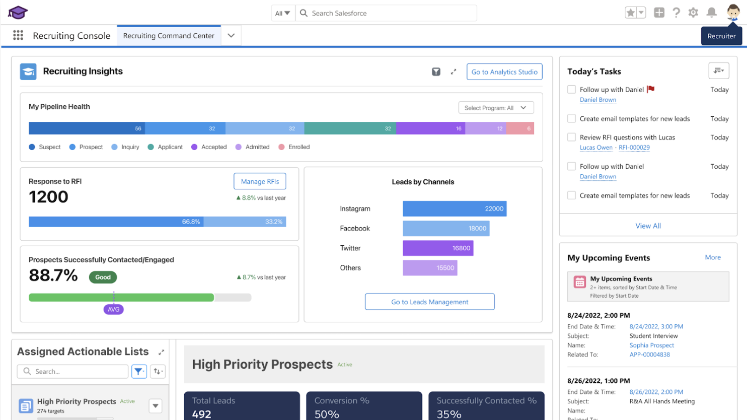Image resolution: width=747 pixels, height=420 pixels.
Task: Click the Manage RFIs button
Action: 260,181
